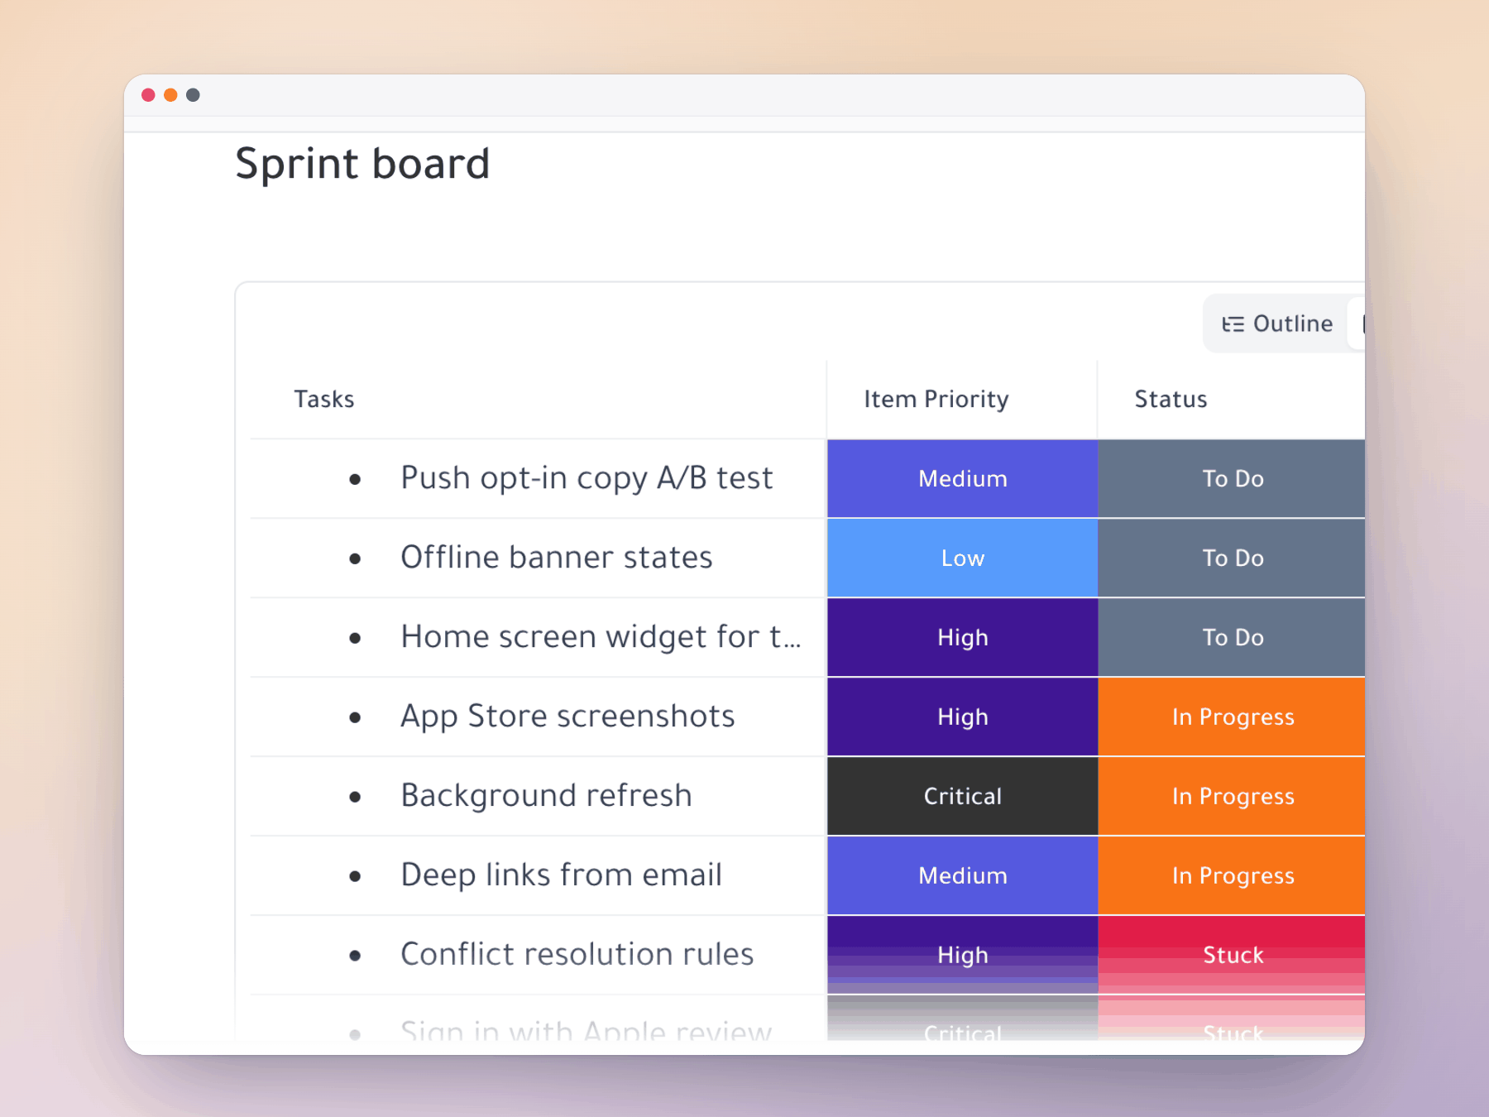Screen dimensions: 1489x1117
Task: Minimize the window with the orange button
Action: coord(170,95)
